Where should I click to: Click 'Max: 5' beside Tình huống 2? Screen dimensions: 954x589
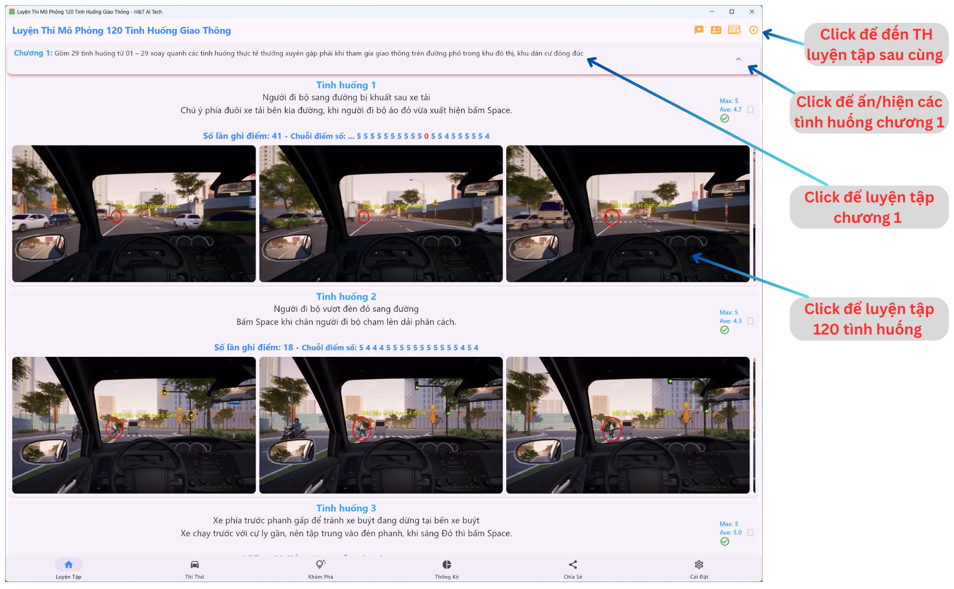pyautogui.click(x=729, y=313)
